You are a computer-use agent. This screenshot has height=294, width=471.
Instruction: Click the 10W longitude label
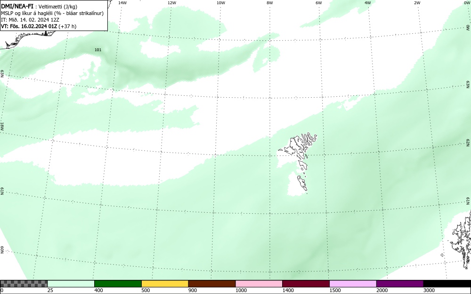tap(221, 3)
